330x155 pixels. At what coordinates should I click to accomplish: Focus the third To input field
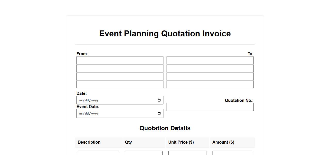[210, 76]
